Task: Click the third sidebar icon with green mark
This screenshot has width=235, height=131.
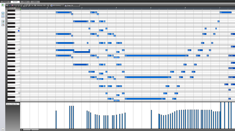Action: tap(3, 21)
